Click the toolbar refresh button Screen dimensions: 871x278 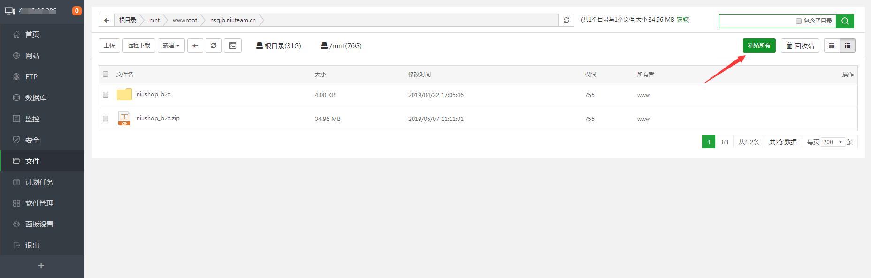coord(214,45)
